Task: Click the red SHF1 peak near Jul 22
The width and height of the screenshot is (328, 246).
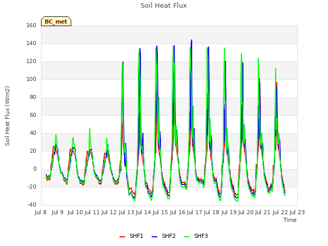Action: coord(277,83)
